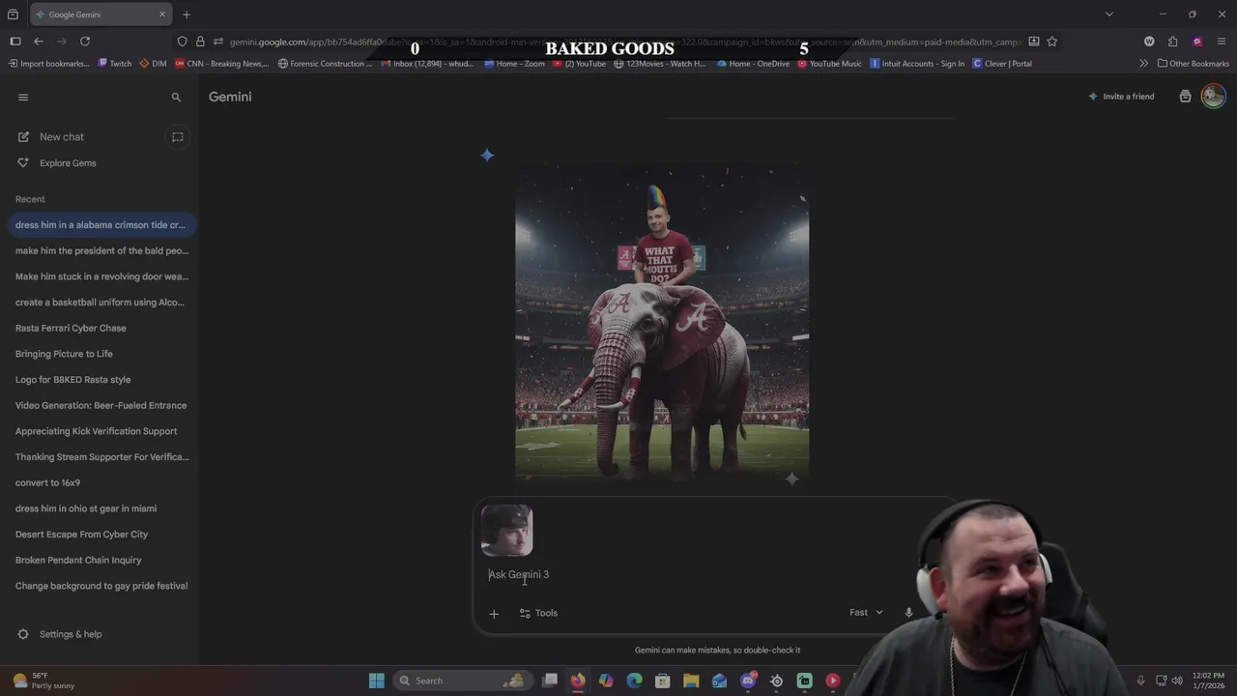This screenshot has height=696, width=1237.
Task: Open chat 'create a basketball uniform using Alco...'
Action: pos(101,303)
